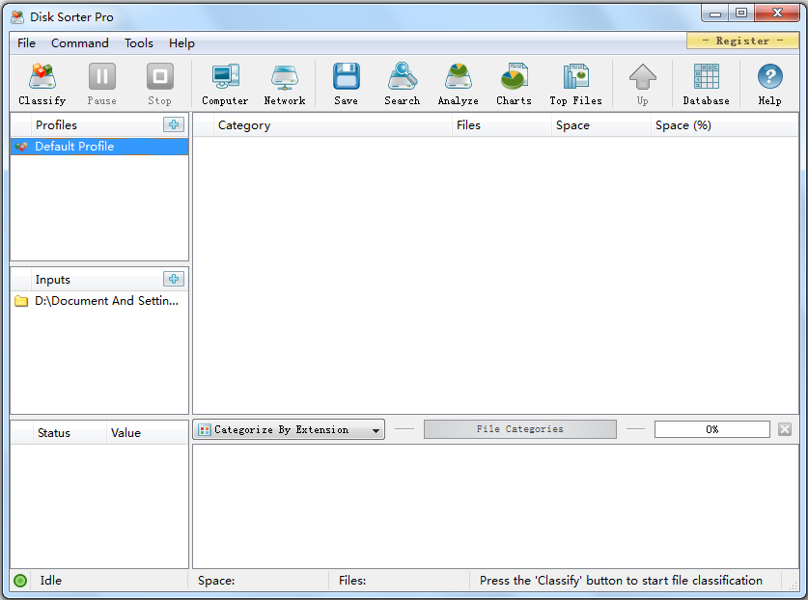The width and height of the screenshot is (808, 600).
Task: Open the Tools menu
Action: (x=139, y=43)
